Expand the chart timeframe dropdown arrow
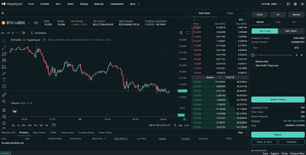This screenshot has width=306, height=155. (x=17, y=33)
